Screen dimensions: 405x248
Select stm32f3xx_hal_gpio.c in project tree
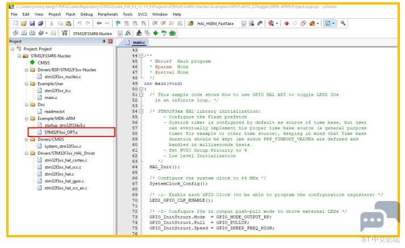(64, 181)
